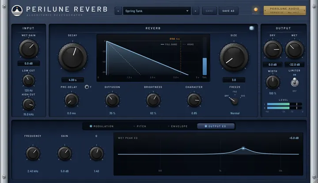Viewport: 318px width, 183px height.
Task: Click the Brightness knob
Action: tap(153, 100)
